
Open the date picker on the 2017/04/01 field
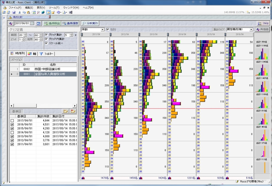point(32,23)
